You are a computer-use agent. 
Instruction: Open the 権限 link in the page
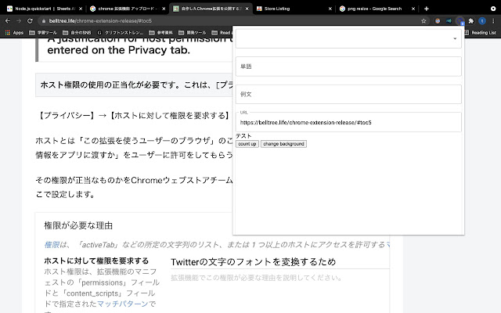pos(52,245)
